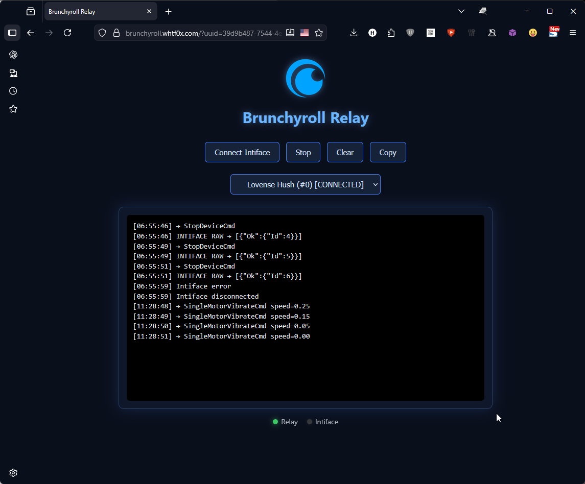Reload the current page

67,33
